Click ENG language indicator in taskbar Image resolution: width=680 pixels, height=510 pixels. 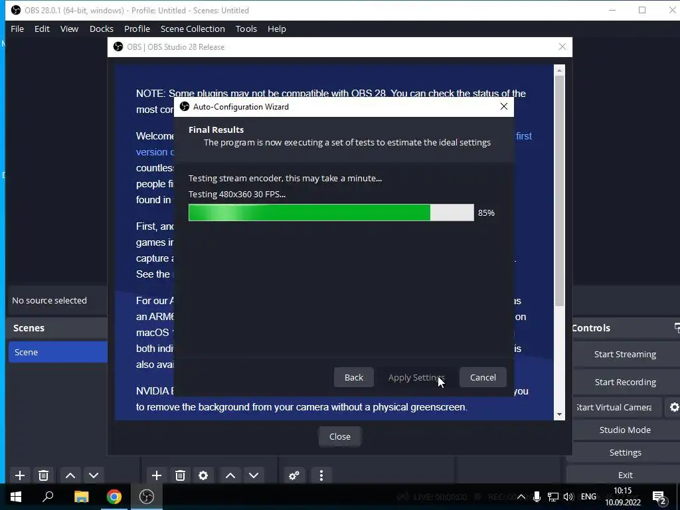tap(588, 497)
